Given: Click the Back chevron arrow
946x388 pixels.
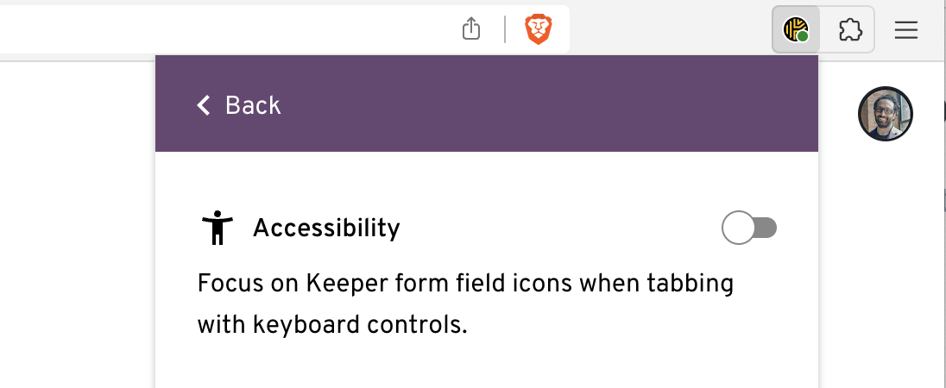Looking at the screenshot, I should [x=204, y=105].
